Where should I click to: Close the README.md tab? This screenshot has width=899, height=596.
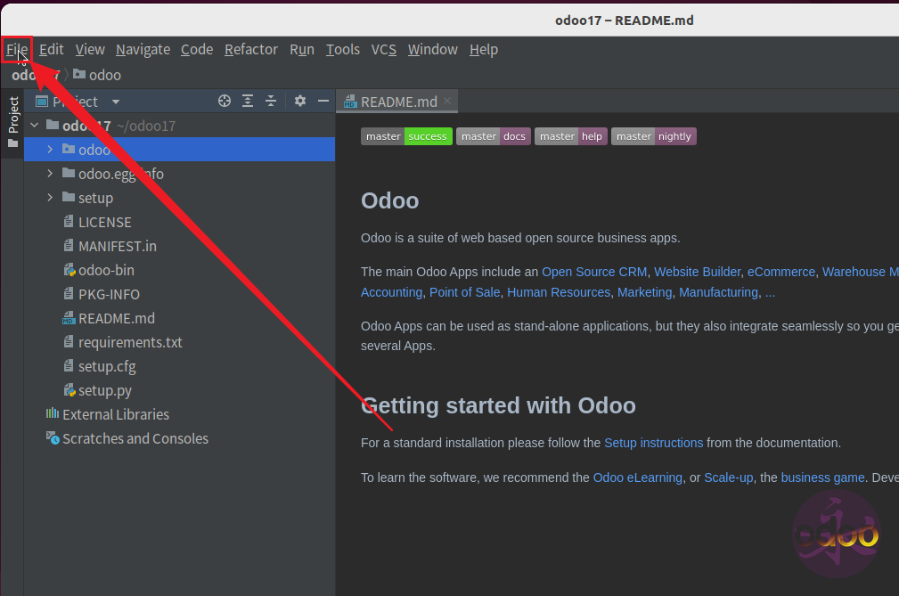(447, 101)
